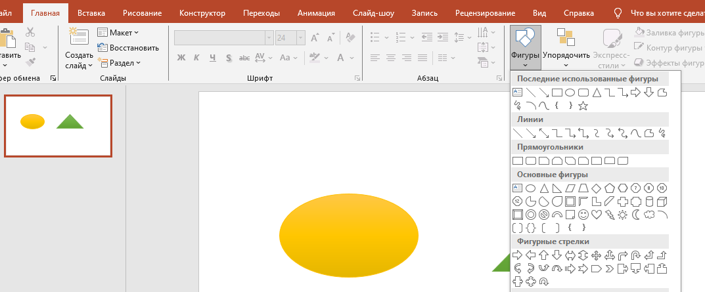Choose the parallelogram shape
This screenshot has height=292, width=705.
point(570,188)
